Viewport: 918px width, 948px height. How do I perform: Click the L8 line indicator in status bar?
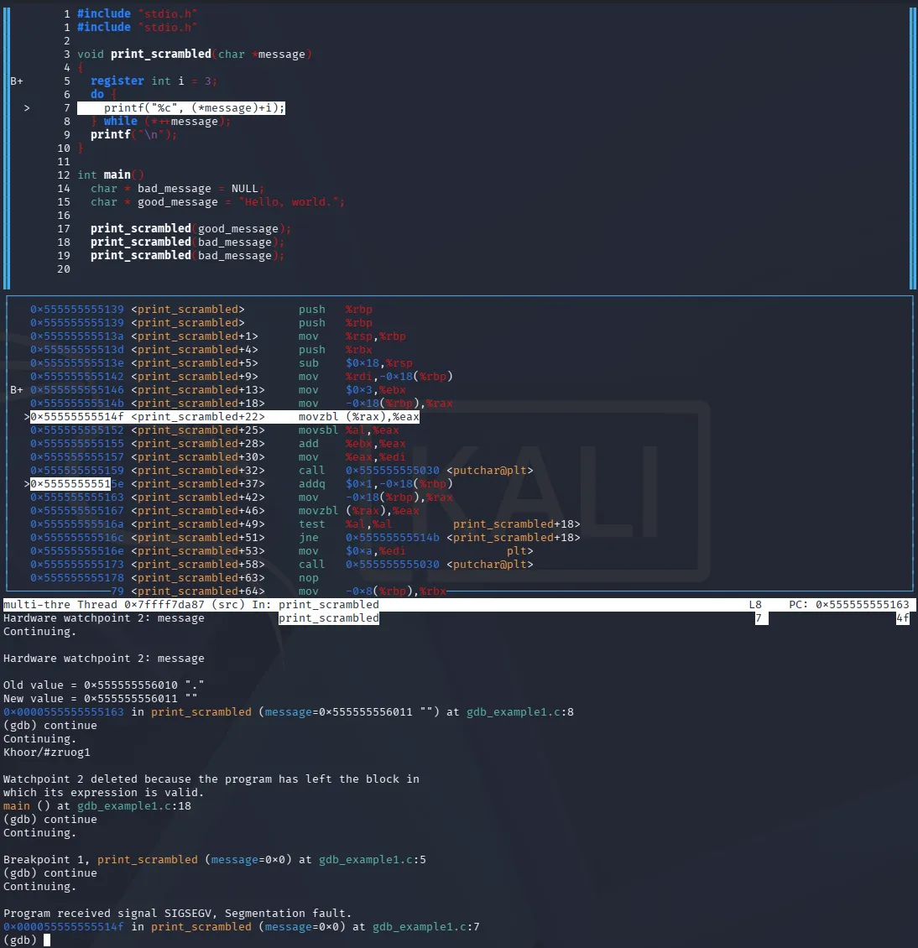tap(755, 605)
